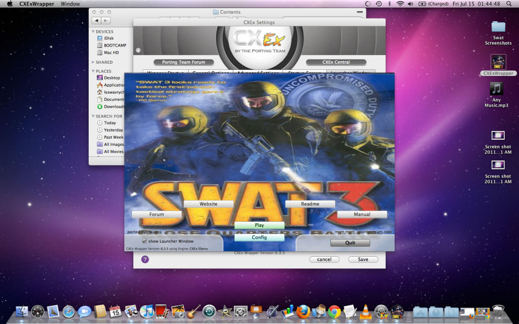Expand the SHARED section in Finder sidebar
Screen dimensions: 519x324
[93, 62]
